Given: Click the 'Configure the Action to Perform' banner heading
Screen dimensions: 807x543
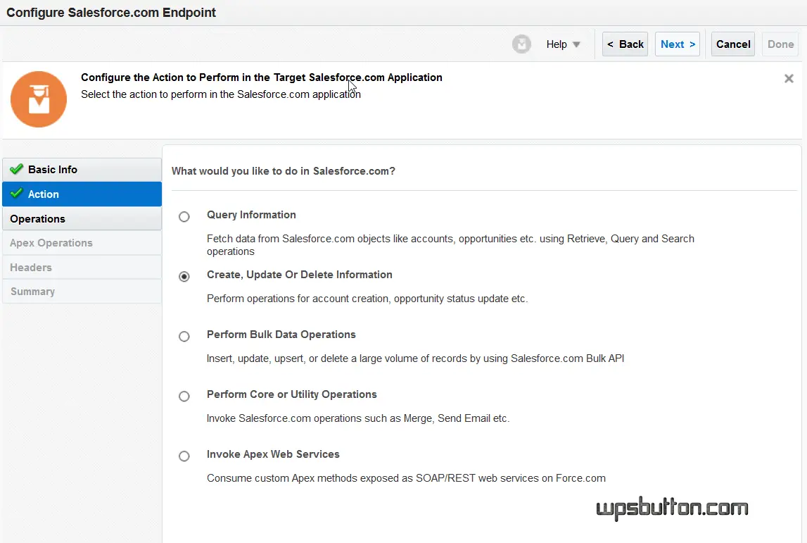Looking at the screenshot, I should point(262,77).
